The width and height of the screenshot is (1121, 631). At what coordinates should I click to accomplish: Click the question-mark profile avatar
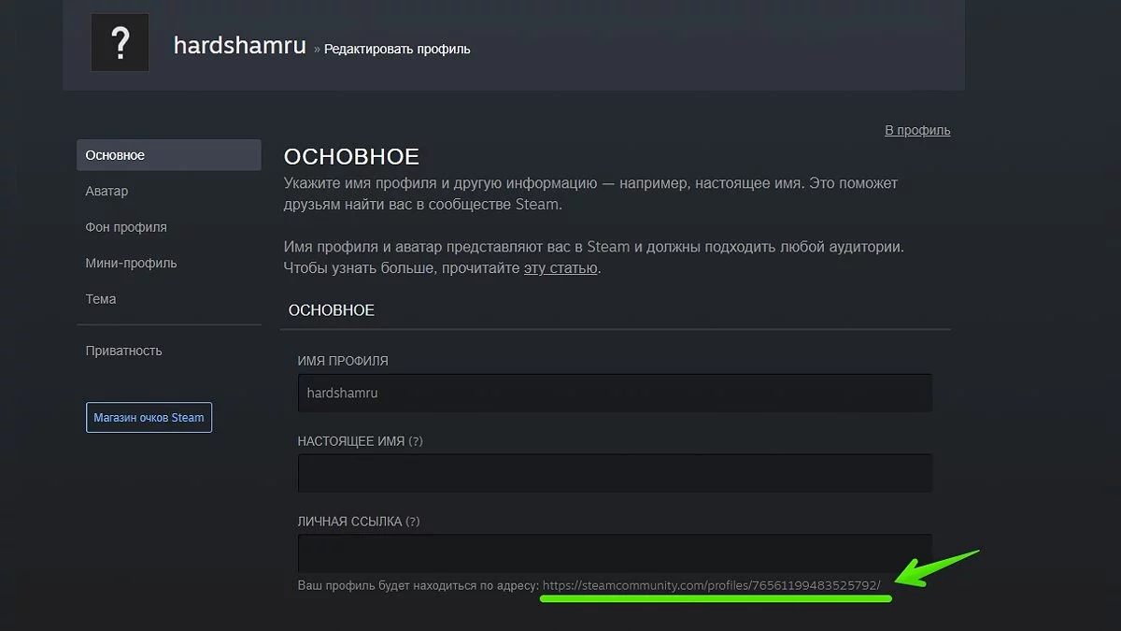(120, 43)
